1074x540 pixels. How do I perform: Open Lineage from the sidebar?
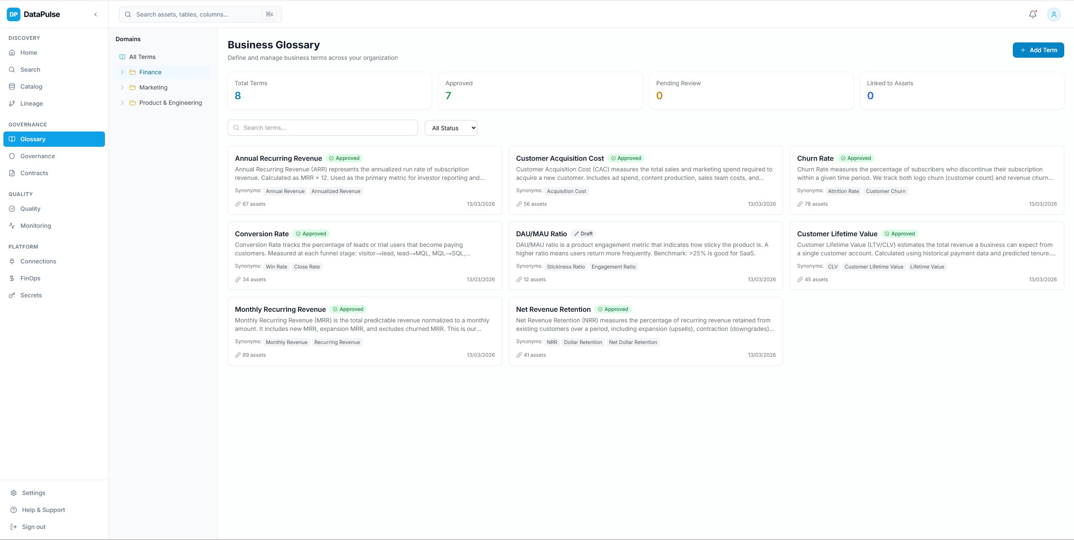(31, 104)
